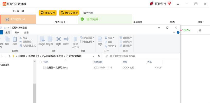This screenshot has height=103, width=210.
Task: Click the 汇帮PDF转换器 app logo
Action: click(4, 4)
